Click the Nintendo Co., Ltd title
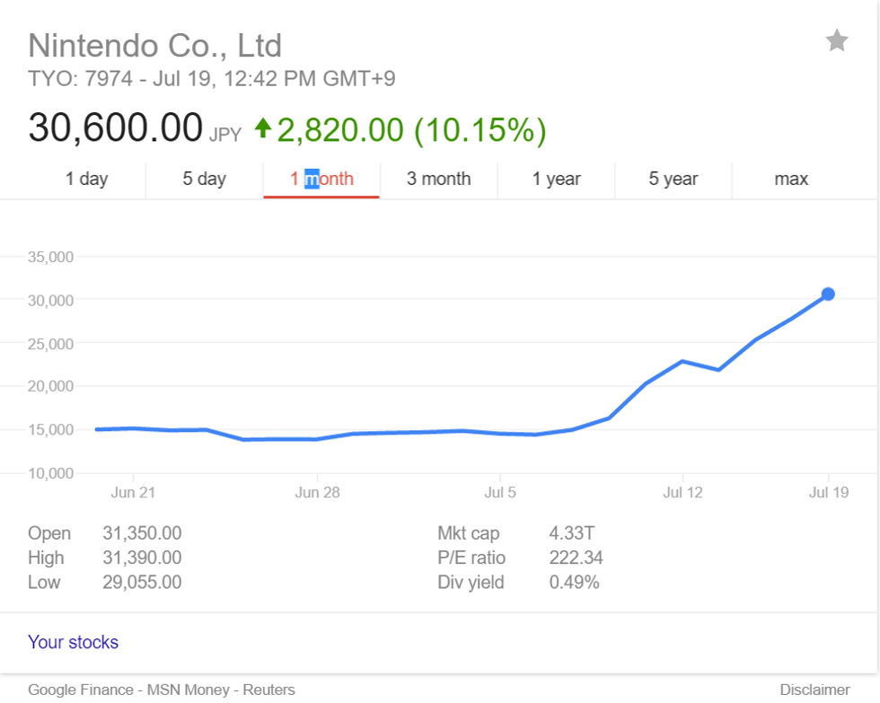The image size is (880, 703). [x=154, y=45]
